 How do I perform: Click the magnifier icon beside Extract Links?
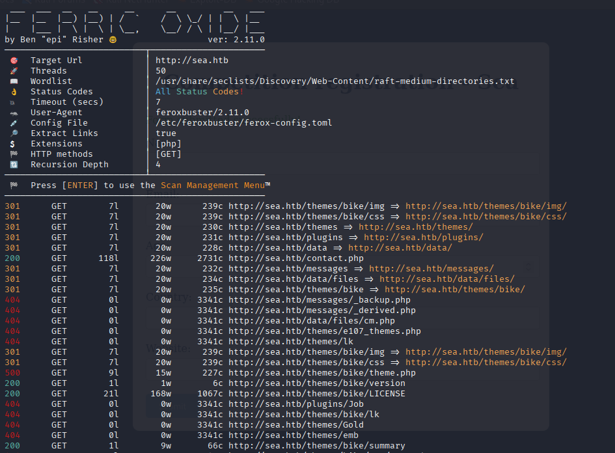click(14, 133)
